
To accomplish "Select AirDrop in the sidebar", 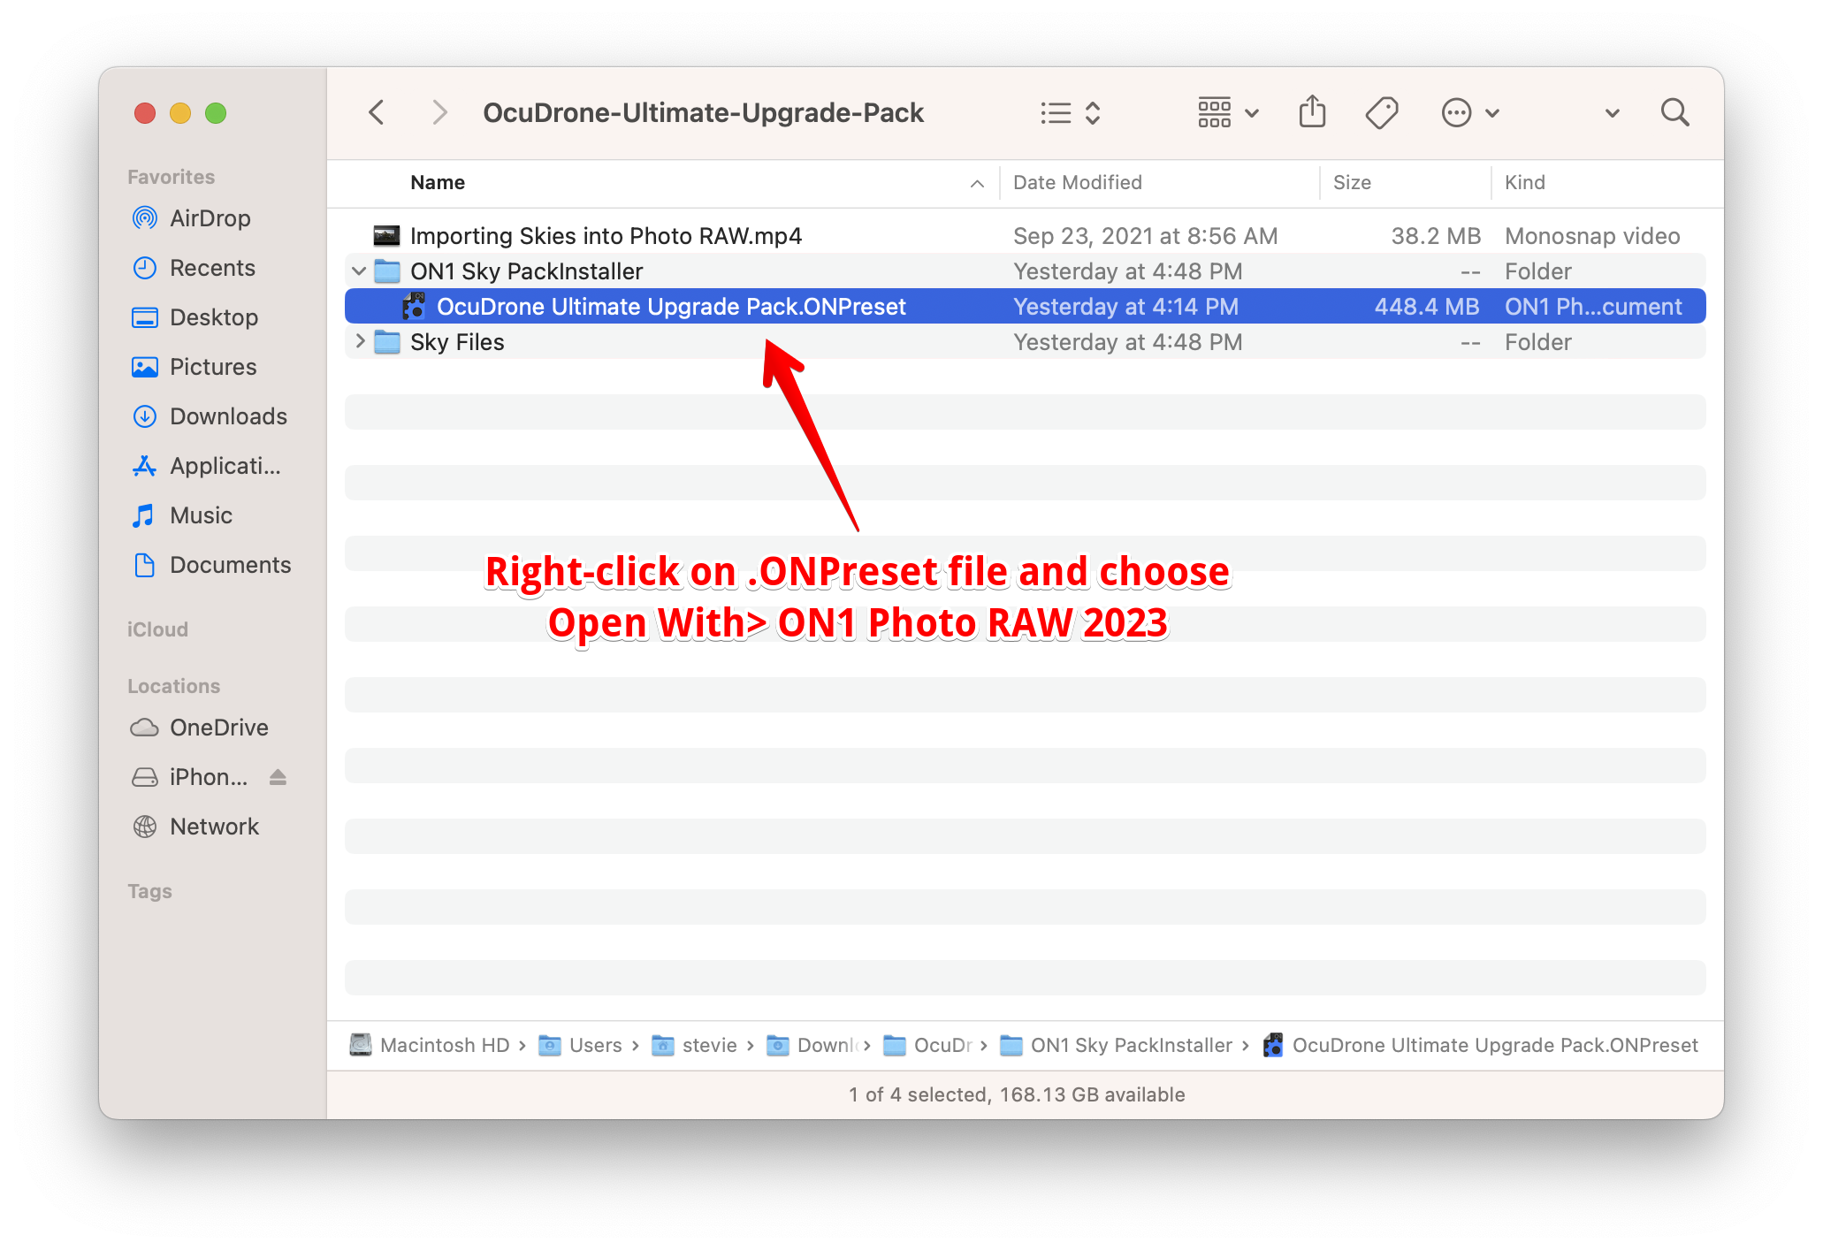I will [x=210, y=218].
